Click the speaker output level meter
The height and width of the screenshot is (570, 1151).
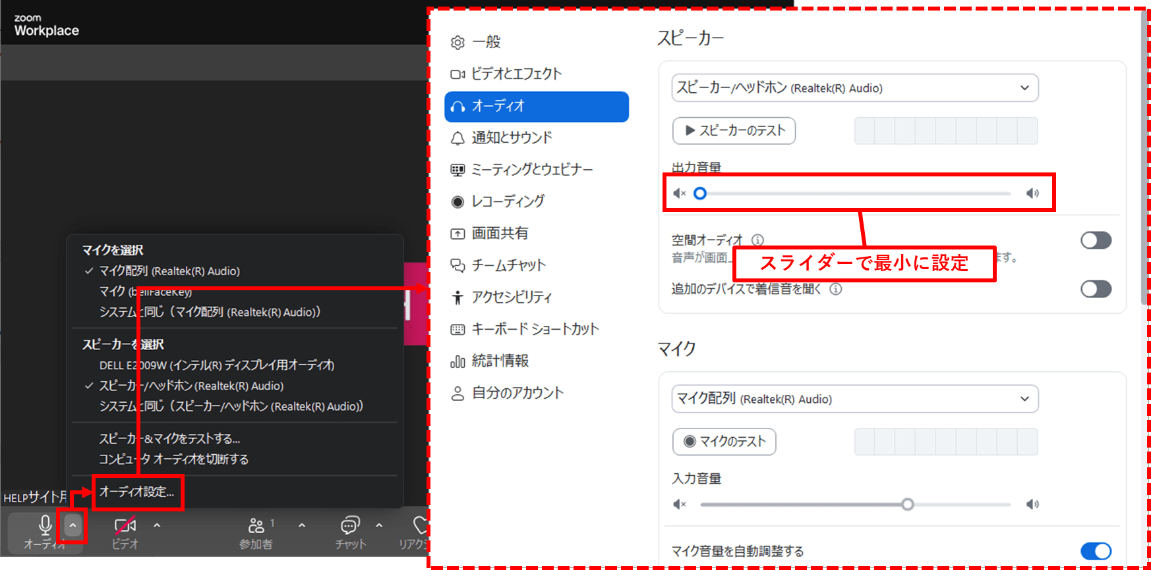click(x=946, y=130)
